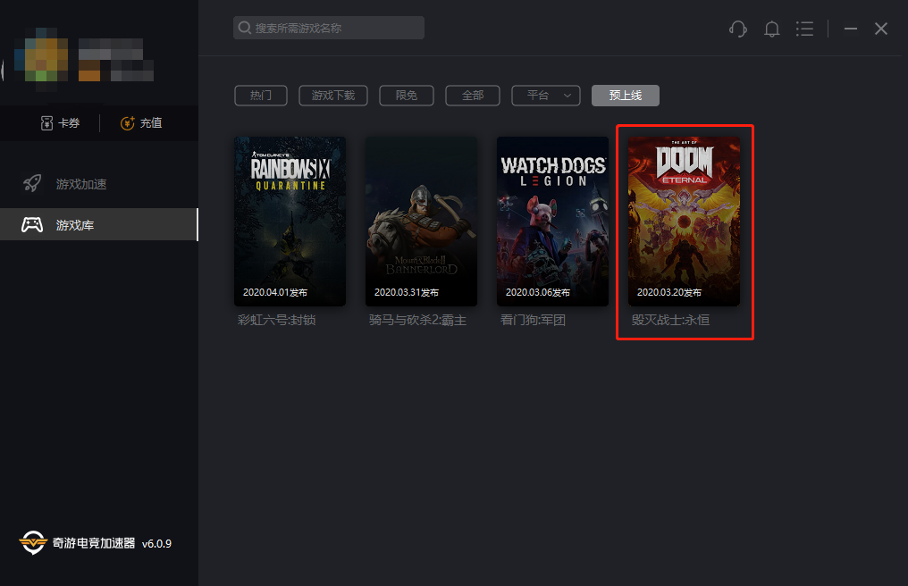The height and width of the screenshot is (586, 908).
Task: Close the accelerator window
Action: [x=881, y=29]
